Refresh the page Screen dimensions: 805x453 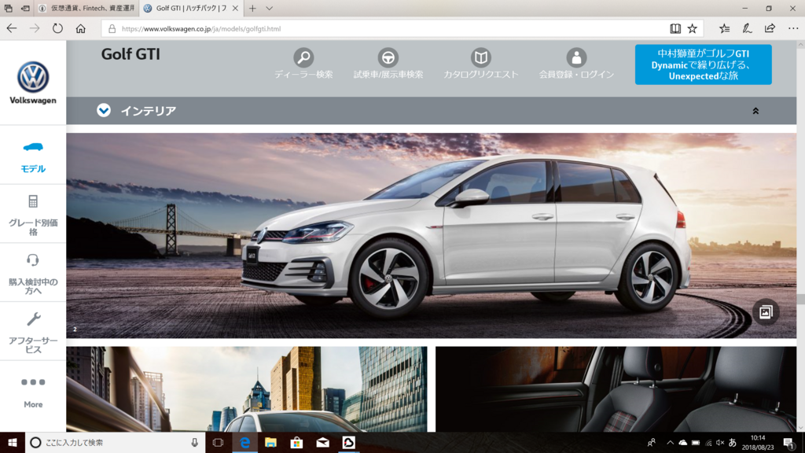(57, 29)
